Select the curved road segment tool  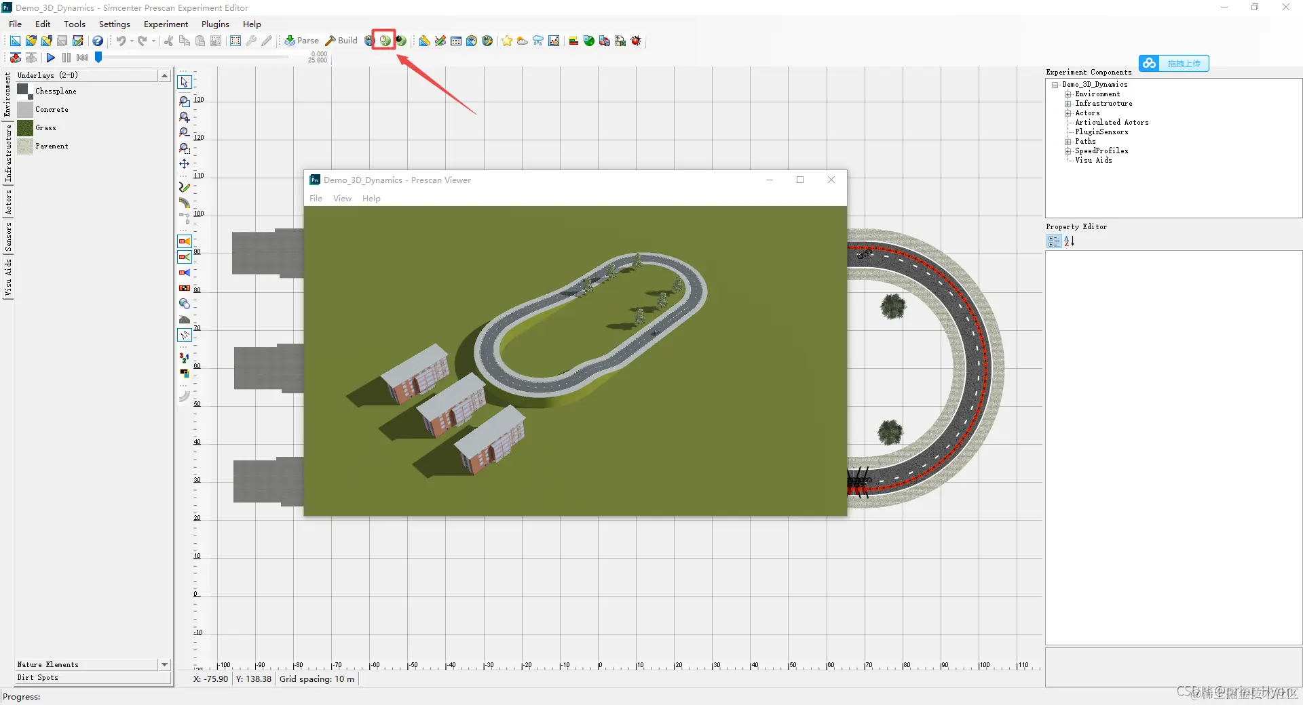(x=185, y=203)
